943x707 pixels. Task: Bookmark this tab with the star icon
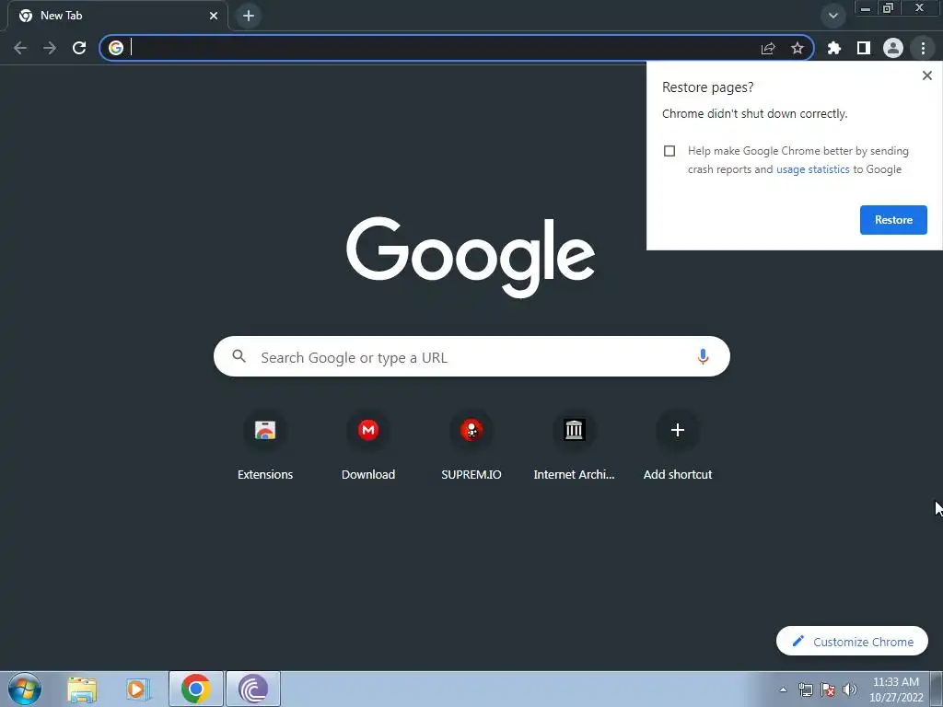coord(797,48)
